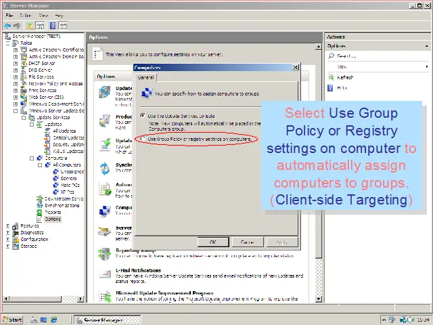The height and width of the screenshot is (325, 433).
Task: Open the Action menu
Action: coord(25,16)
